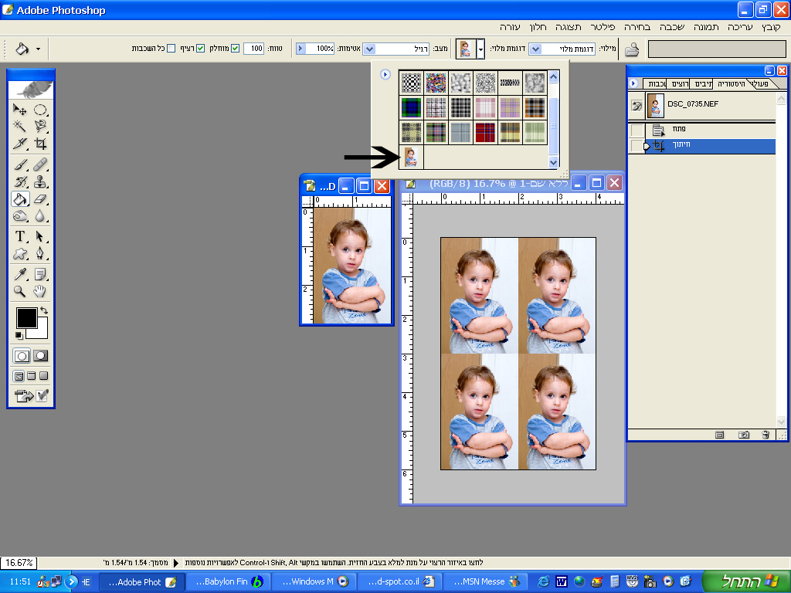791x593 pixels.
Task: Select the Eraser tool
Action: coord(40,199)
